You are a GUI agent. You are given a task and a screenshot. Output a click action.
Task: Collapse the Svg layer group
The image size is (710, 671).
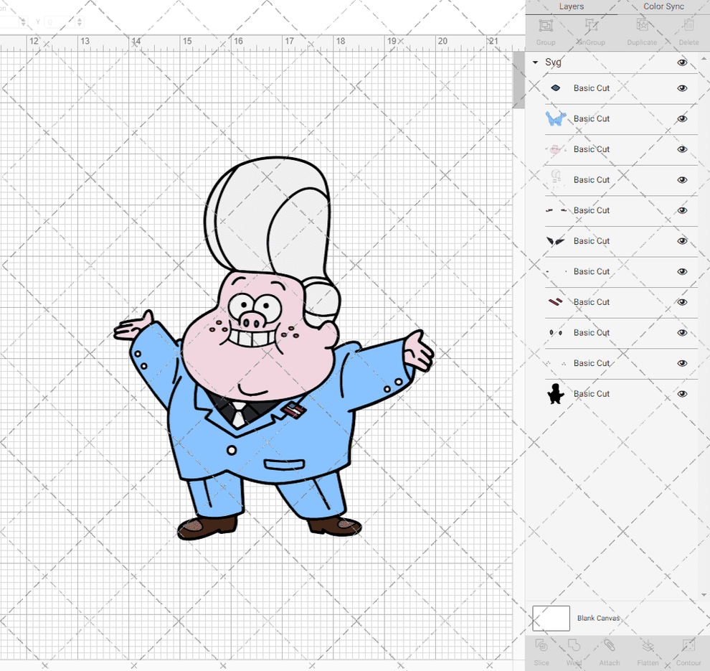coord(534,62)
